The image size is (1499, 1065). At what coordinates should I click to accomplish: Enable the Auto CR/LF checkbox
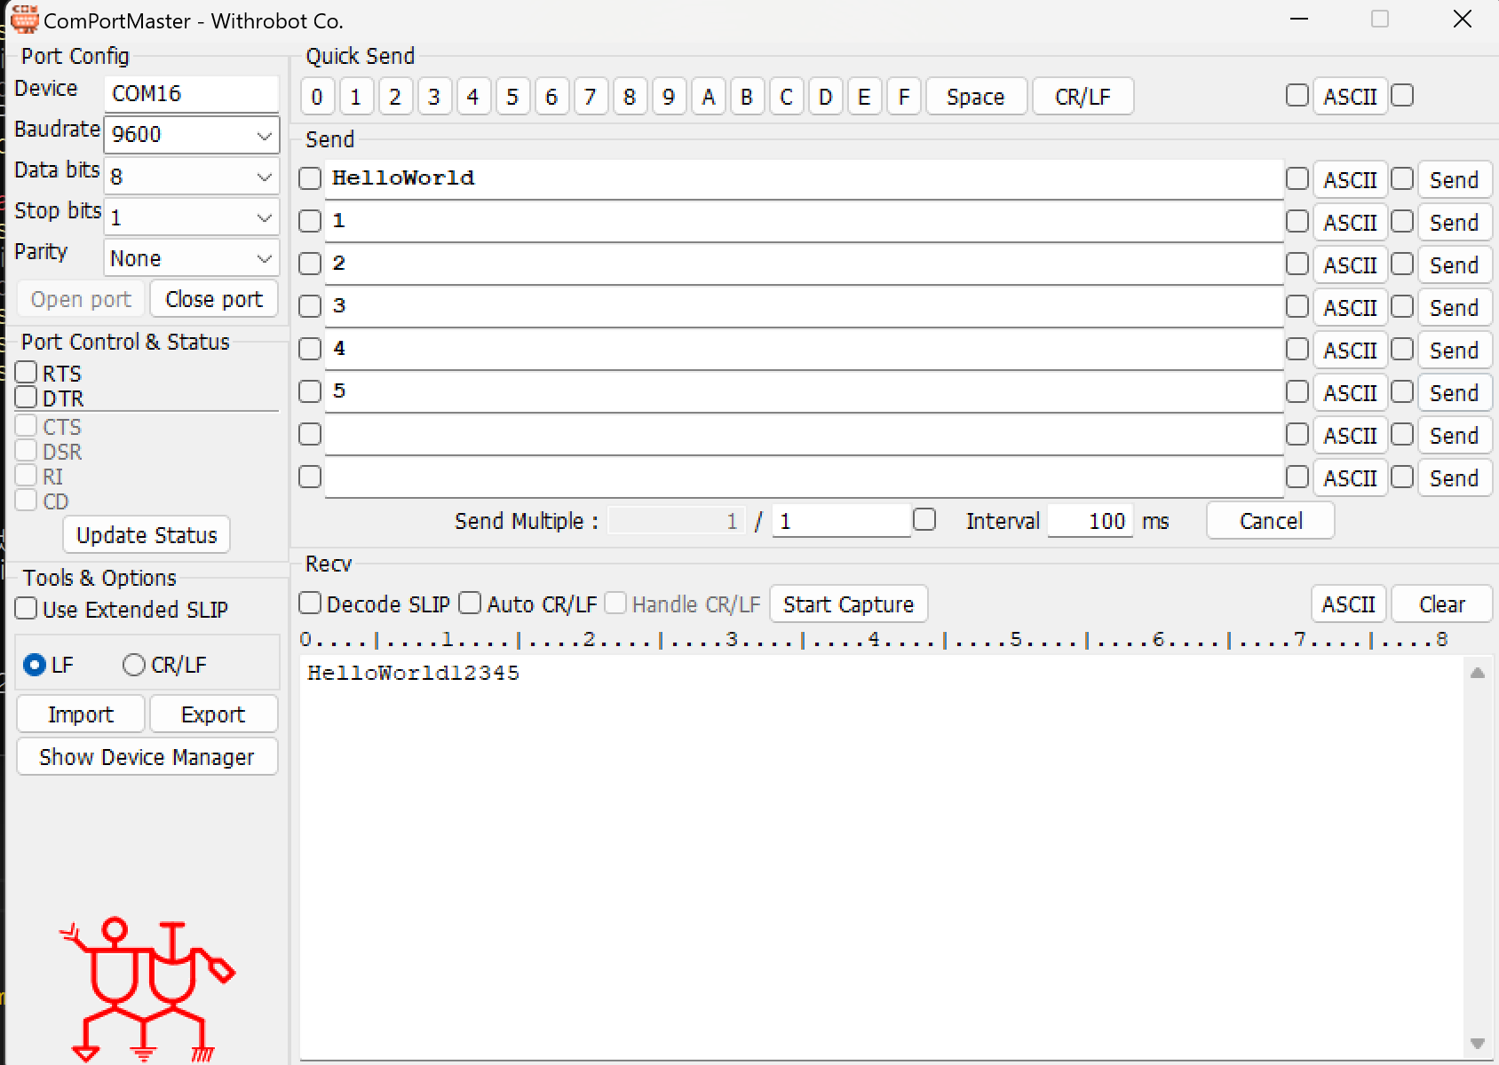[x=470, y=603]
